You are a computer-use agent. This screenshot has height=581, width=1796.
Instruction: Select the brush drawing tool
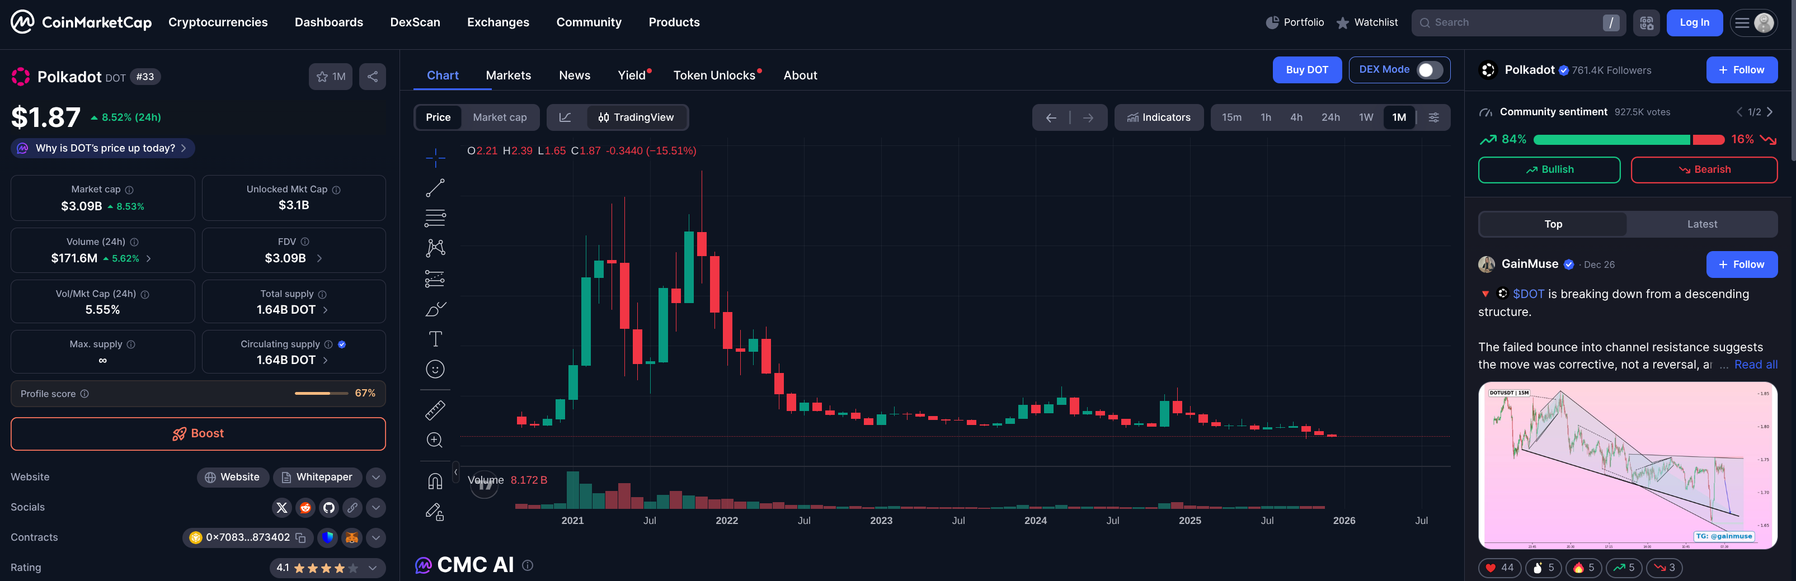click(435, 309)
